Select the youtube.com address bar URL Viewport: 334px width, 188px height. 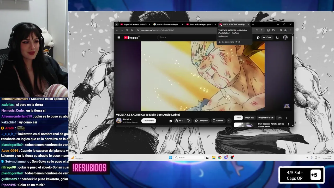(157, 30)
